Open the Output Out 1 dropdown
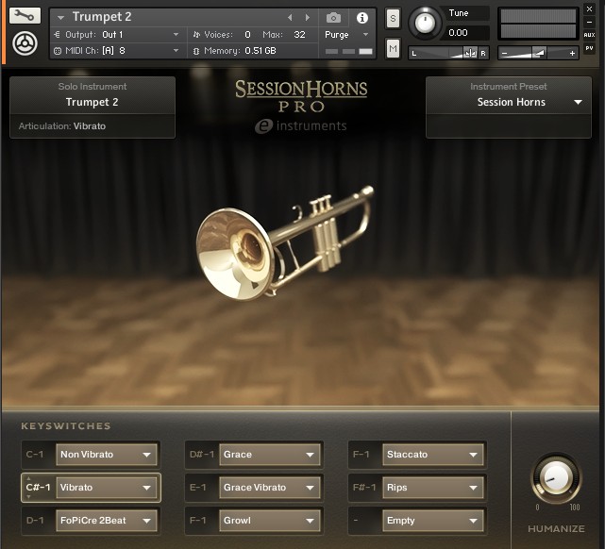This screenshot has width=605, height=549. click(176, 35)
